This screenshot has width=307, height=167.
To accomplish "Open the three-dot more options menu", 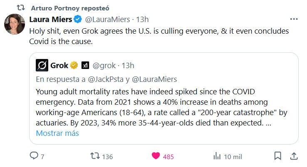I will [x=294, y=19].
